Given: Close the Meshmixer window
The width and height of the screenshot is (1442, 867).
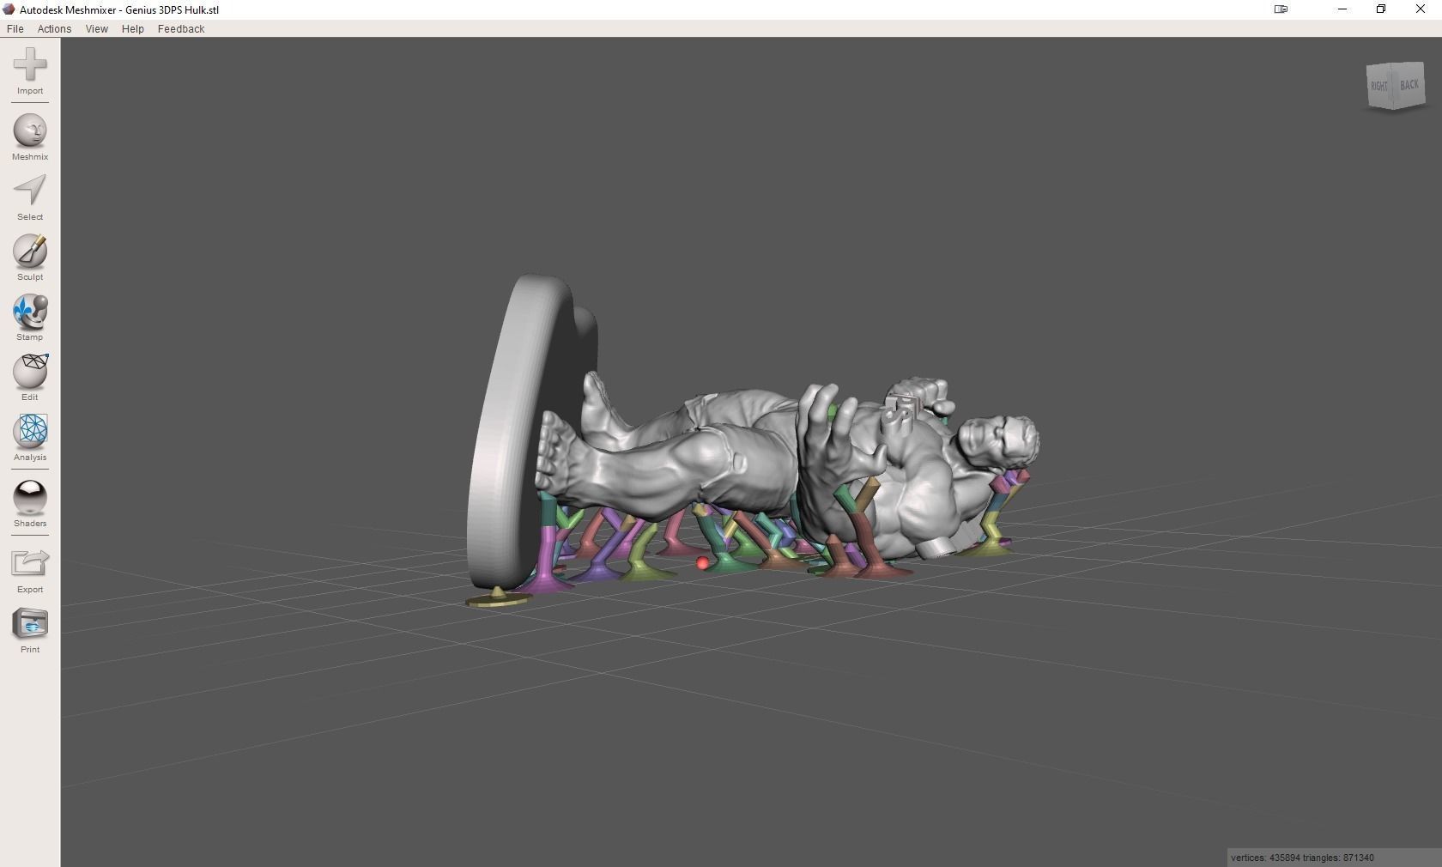Looking at the screenshot, I should (1421, 9).
